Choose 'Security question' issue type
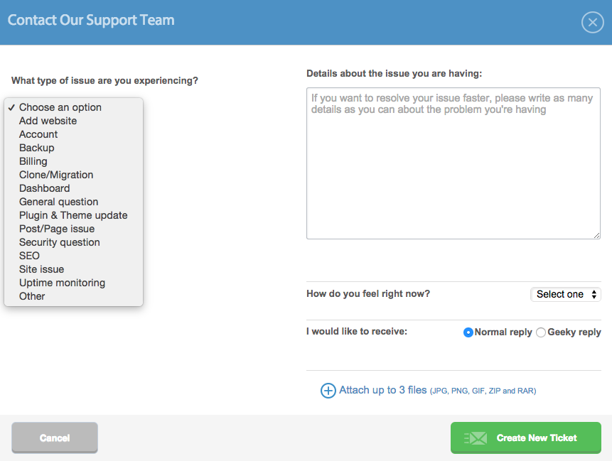 point(60,242)
